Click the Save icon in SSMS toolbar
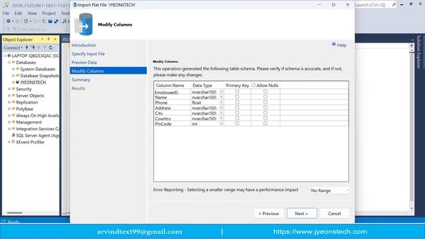Screen dimensions: 425x239 coord(50,21)
